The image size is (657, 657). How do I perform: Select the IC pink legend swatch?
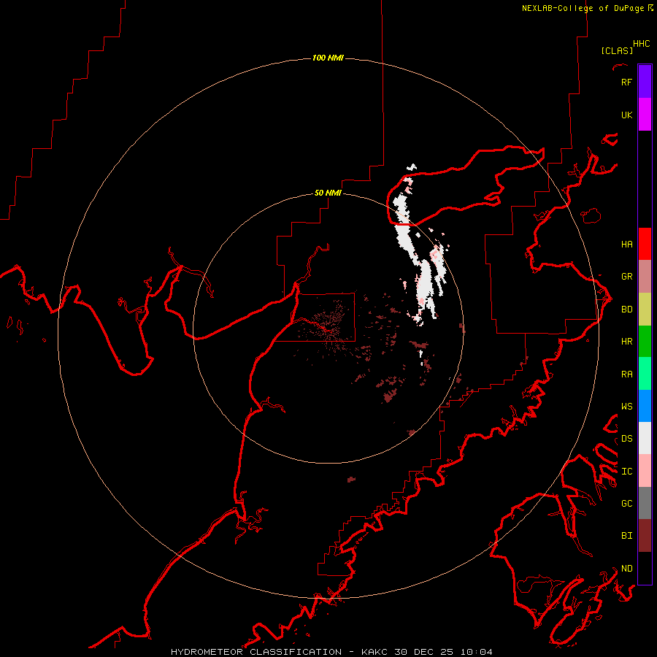coord(645,471)
